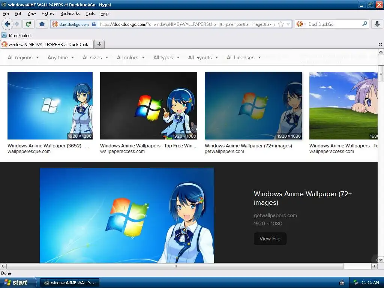Open the History menu
384x288 pixels.
click(x=48, y=13)
